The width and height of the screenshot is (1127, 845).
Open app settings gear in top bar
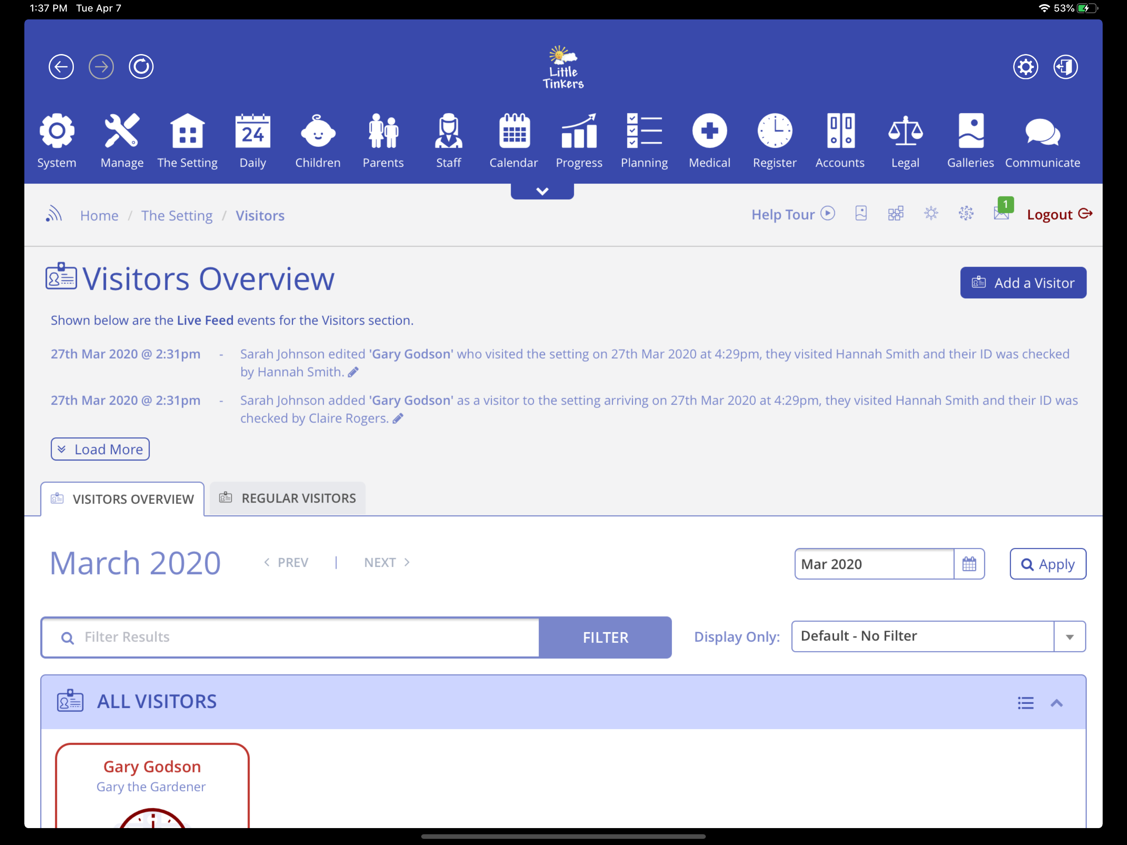click(1026, 67)
